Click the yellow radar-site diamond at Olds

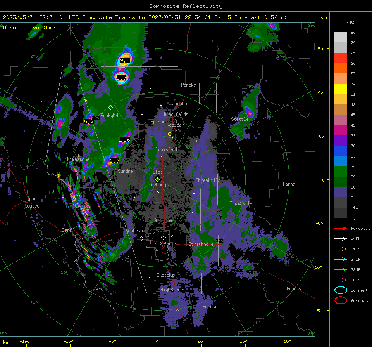(x=157, y=179)
